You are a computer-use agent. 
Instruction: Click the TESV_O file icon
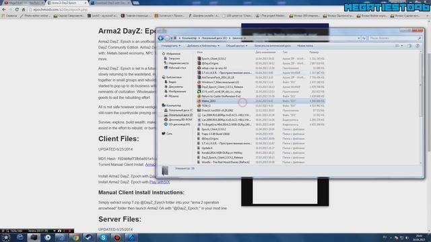tap(199, 106)
